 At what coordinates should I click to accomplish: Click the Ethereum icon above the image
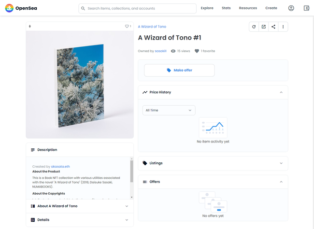pyautogui.click(x=30, y=27)
